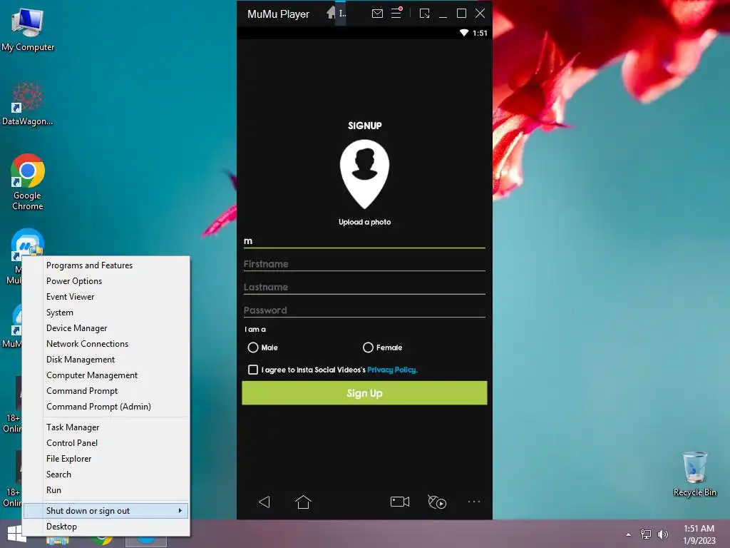Open DataWagon desktop shortcut

28,103
